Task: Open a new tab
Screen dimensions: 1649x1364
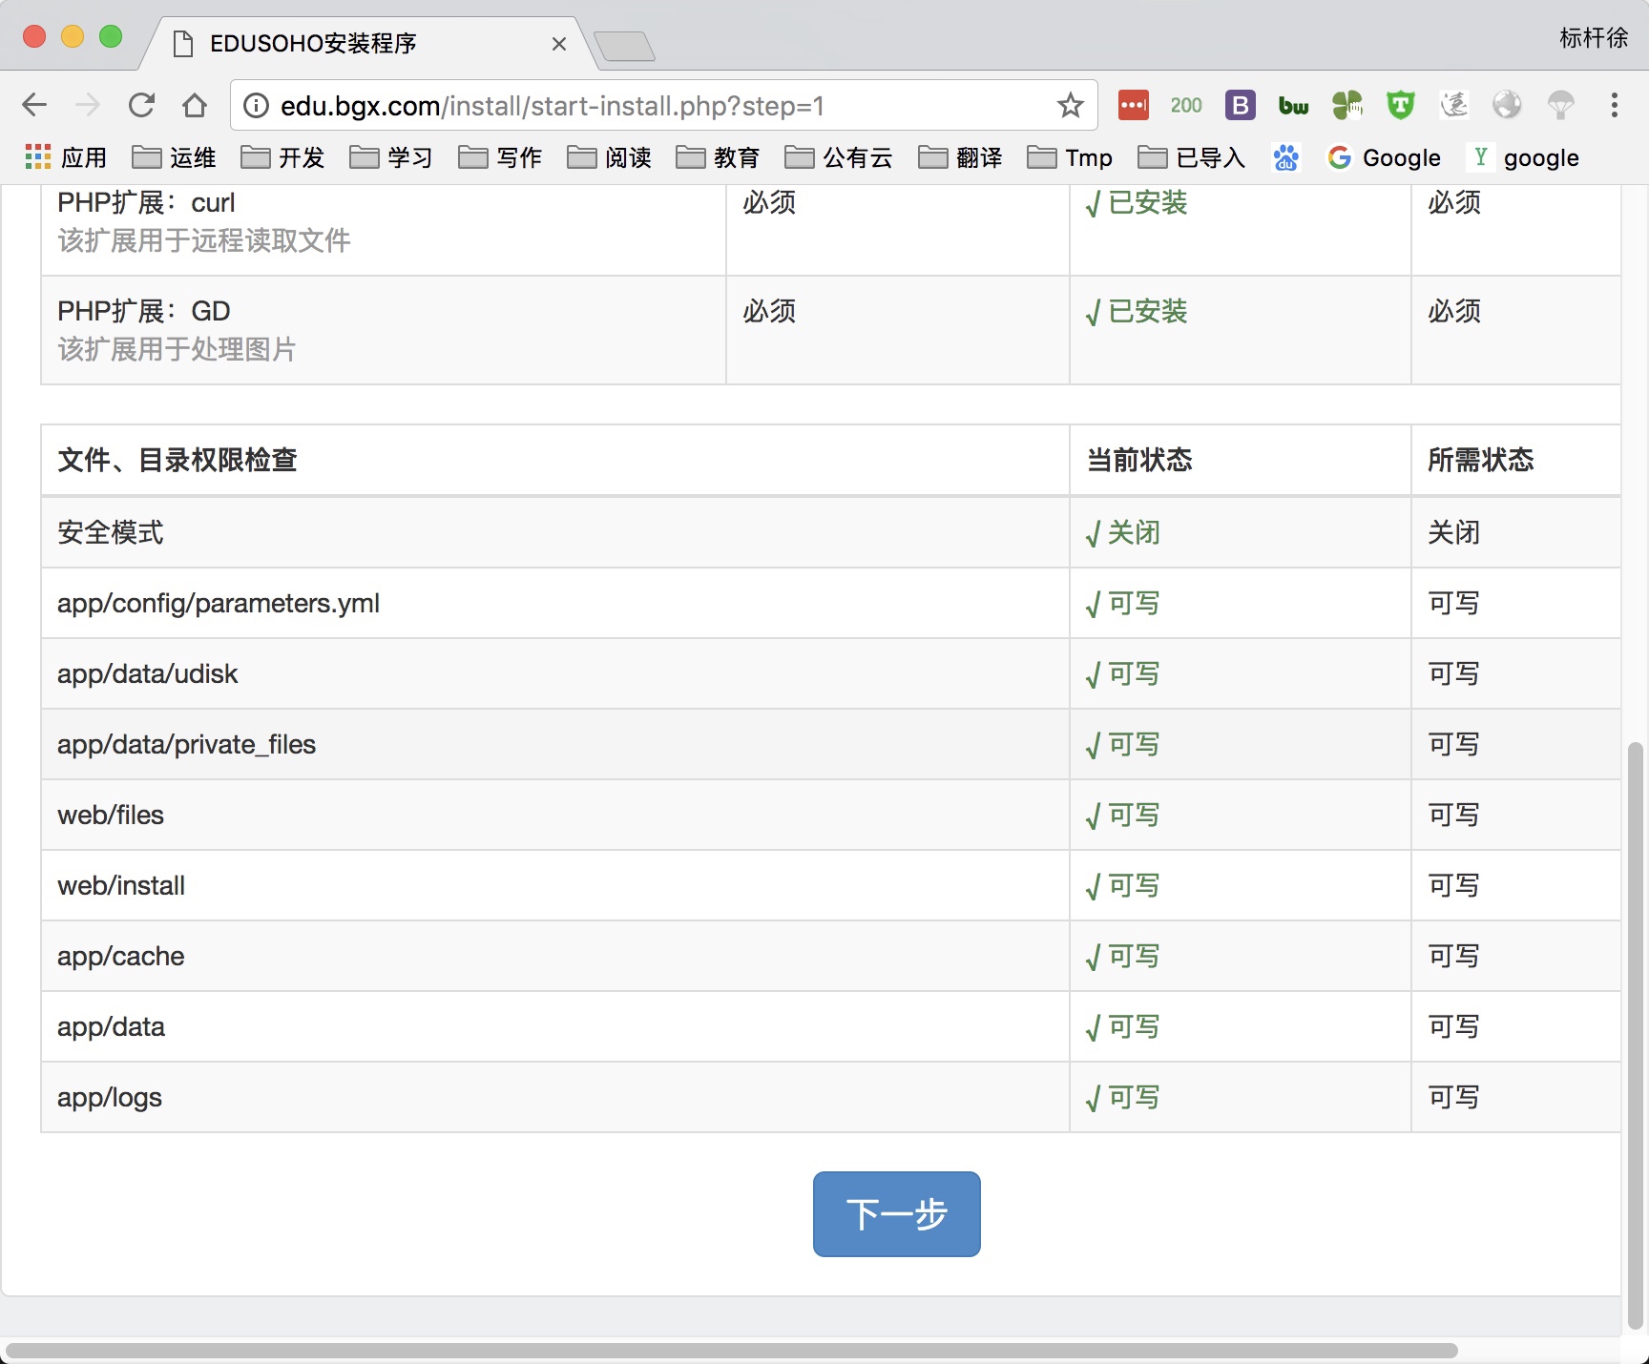Action: tap(624, 46)
